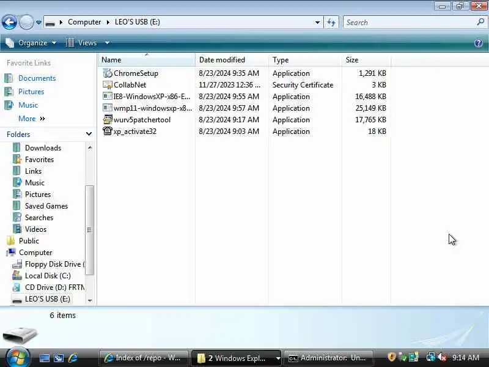This screenshot has height=367, width=489.
Task: Select the IE8-WindowsXP-x86 installer icon
Action: tap(108, 97)
